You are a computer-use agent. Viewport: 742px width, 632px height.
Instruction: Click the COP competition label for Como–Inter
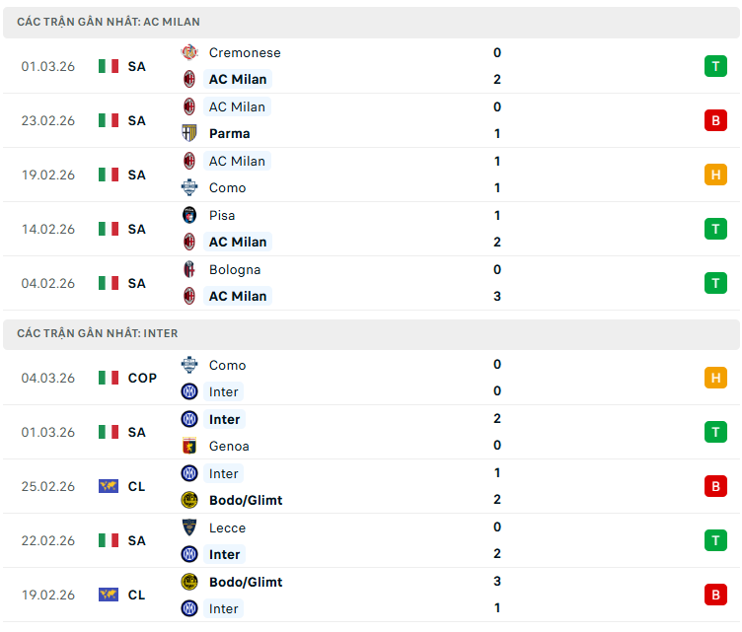(x=142, y=378)
